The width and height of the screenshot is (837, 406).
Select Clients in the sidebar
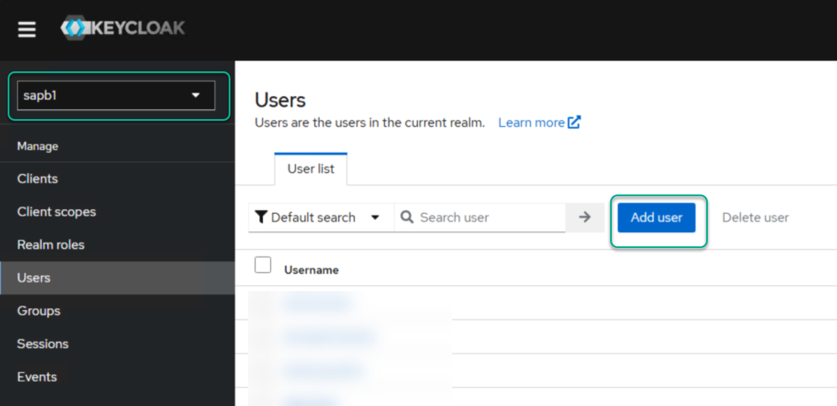click(x=37, y=179)
